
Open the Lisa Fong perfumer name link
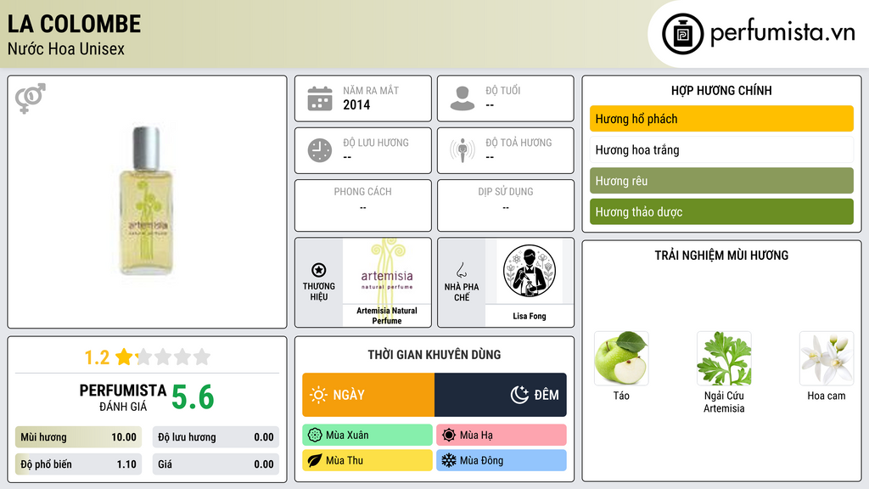pyautogui.click(x=530, y=316)
